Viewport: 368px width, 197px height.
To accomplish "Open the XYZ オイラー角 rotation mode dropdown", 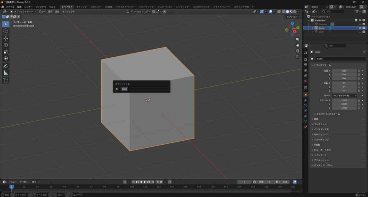I will (344, 96).
